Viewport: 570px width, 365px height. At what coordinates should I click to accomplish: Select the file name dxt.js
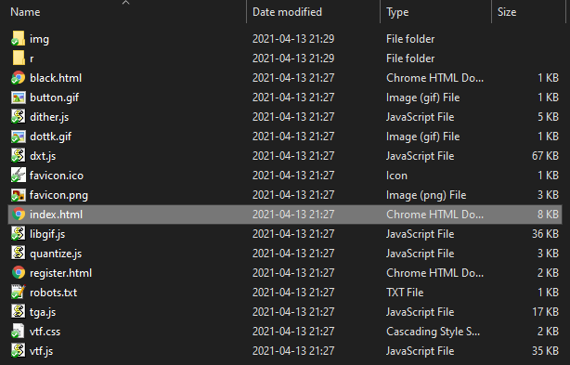(43, 156)
